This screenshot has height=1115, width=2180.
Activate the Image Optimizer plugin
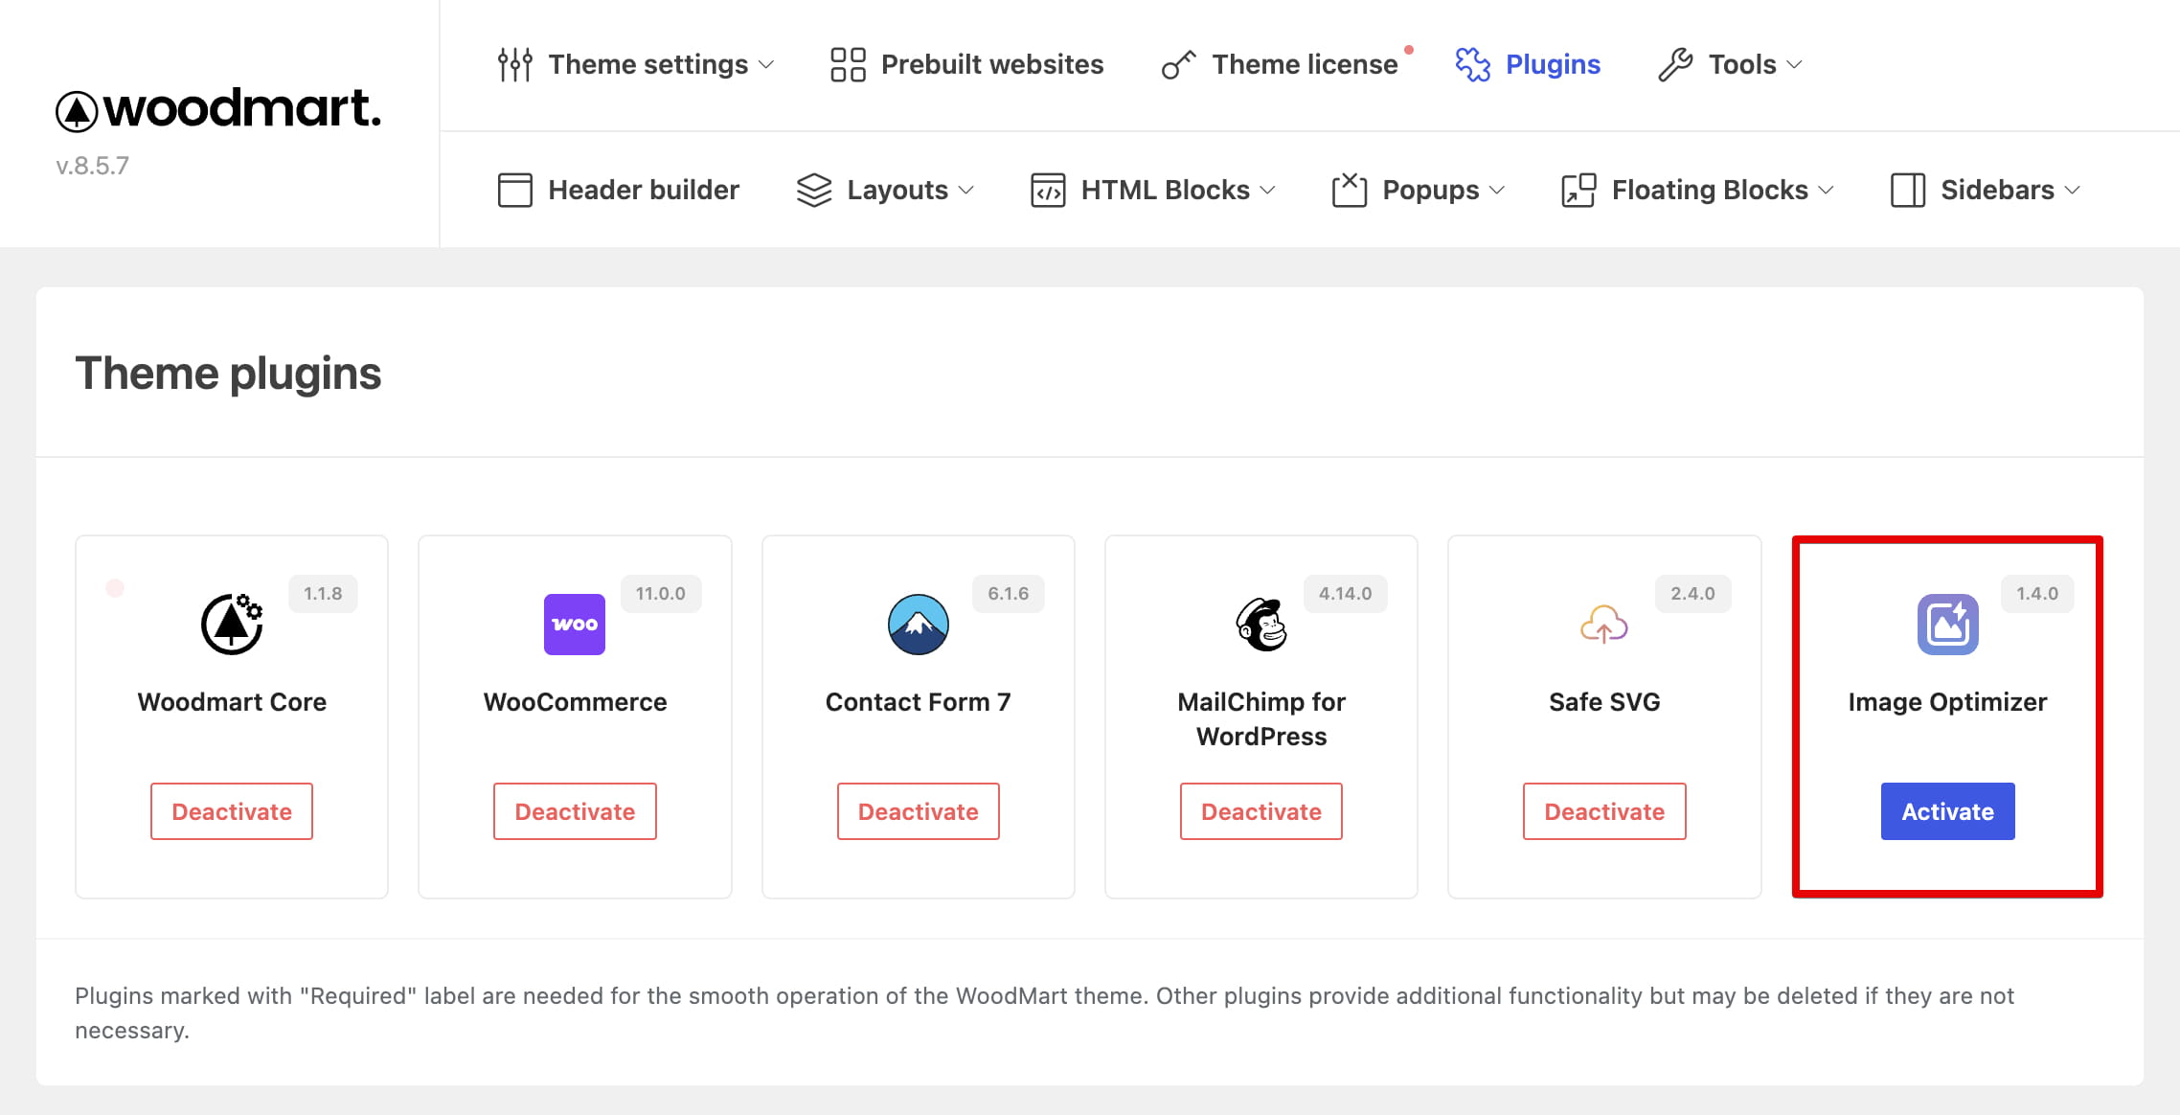point(1947,811)
